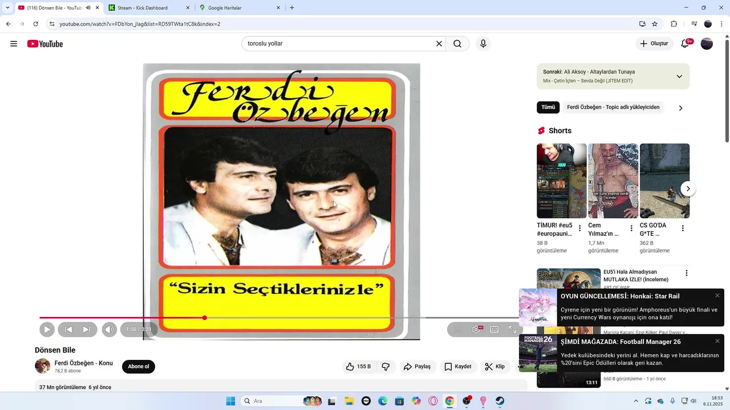Create a clip with the Klip button
This screenshot has width=730, height=410.
(494, 367)
